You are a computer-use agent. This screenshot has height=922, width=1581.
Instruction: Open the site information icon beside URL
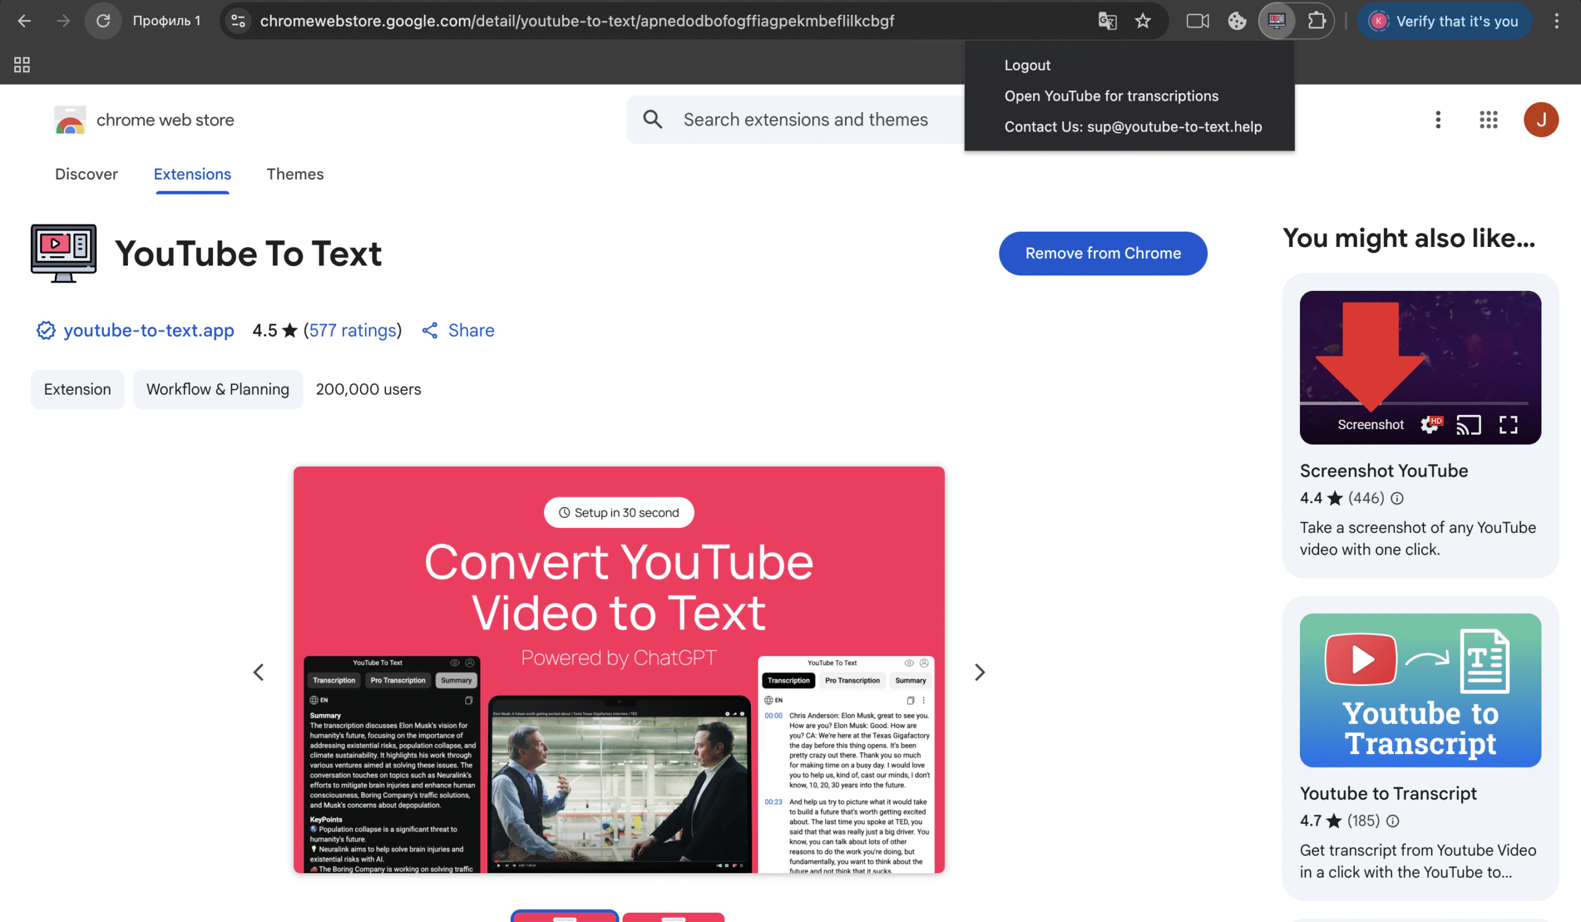pyautogui.click(x=238, y=21)
